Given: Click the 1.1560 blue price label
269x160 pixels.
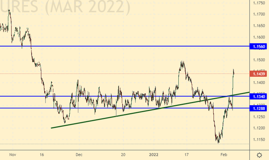Looking at the screenshot, I should (x=259, y=47).
